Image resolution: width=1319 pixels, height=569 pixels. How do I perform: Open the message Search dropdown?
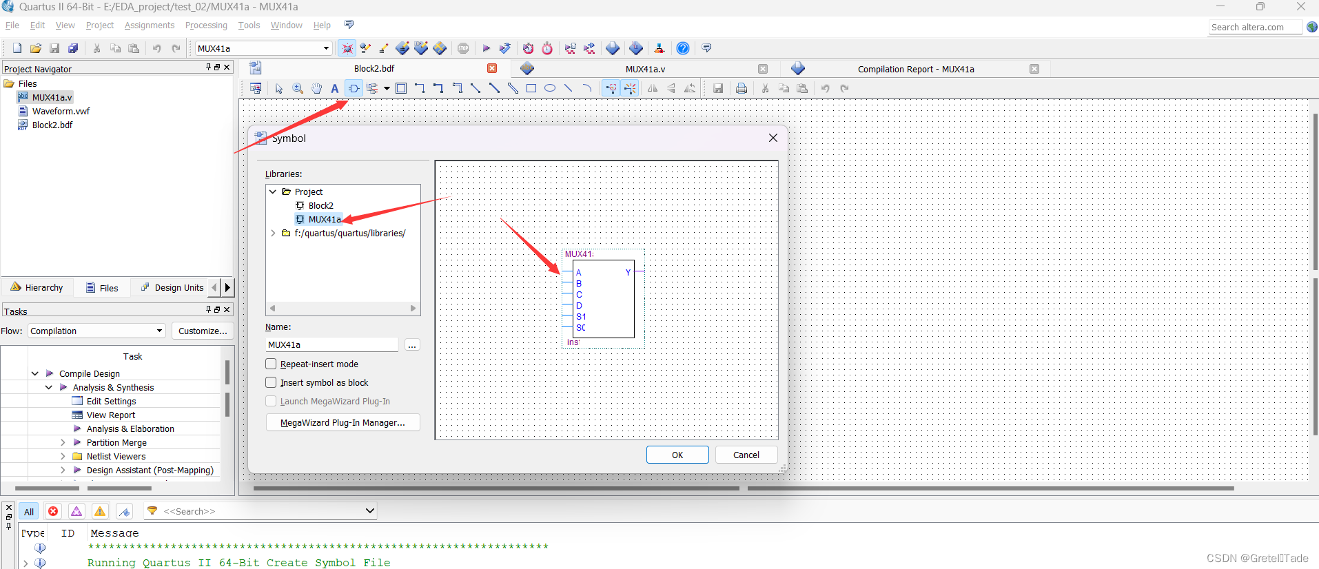(370, 511)
